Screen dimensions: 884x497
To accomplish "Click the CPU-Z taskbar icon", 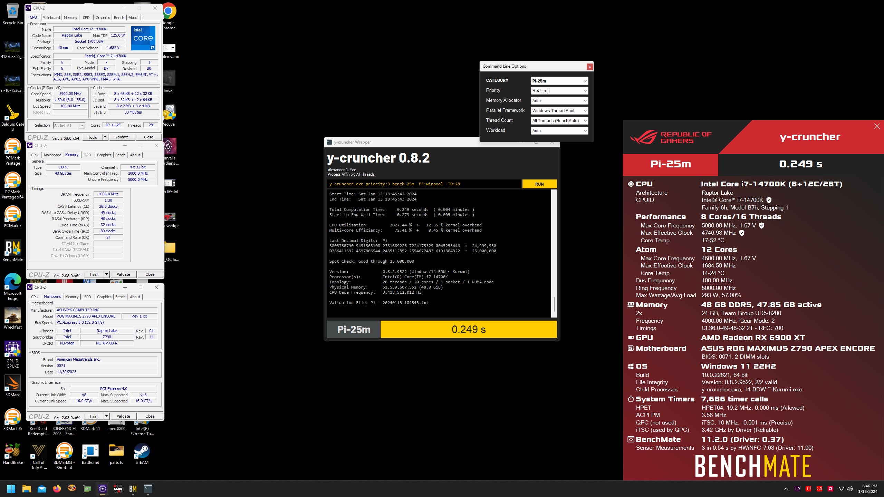I will coord(102,489).
